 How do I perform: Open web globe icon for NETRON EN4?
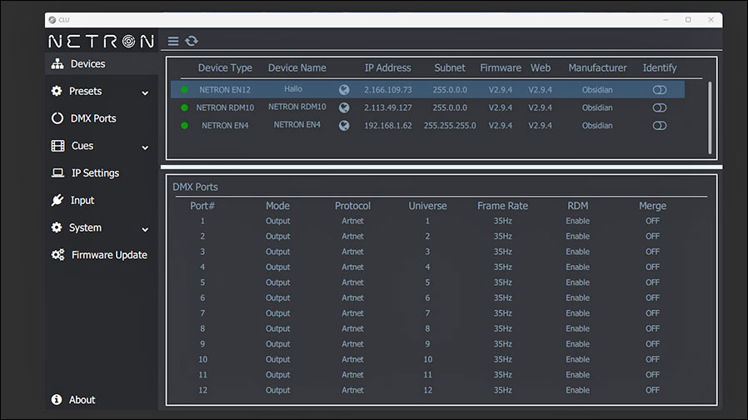pos(344,126)
